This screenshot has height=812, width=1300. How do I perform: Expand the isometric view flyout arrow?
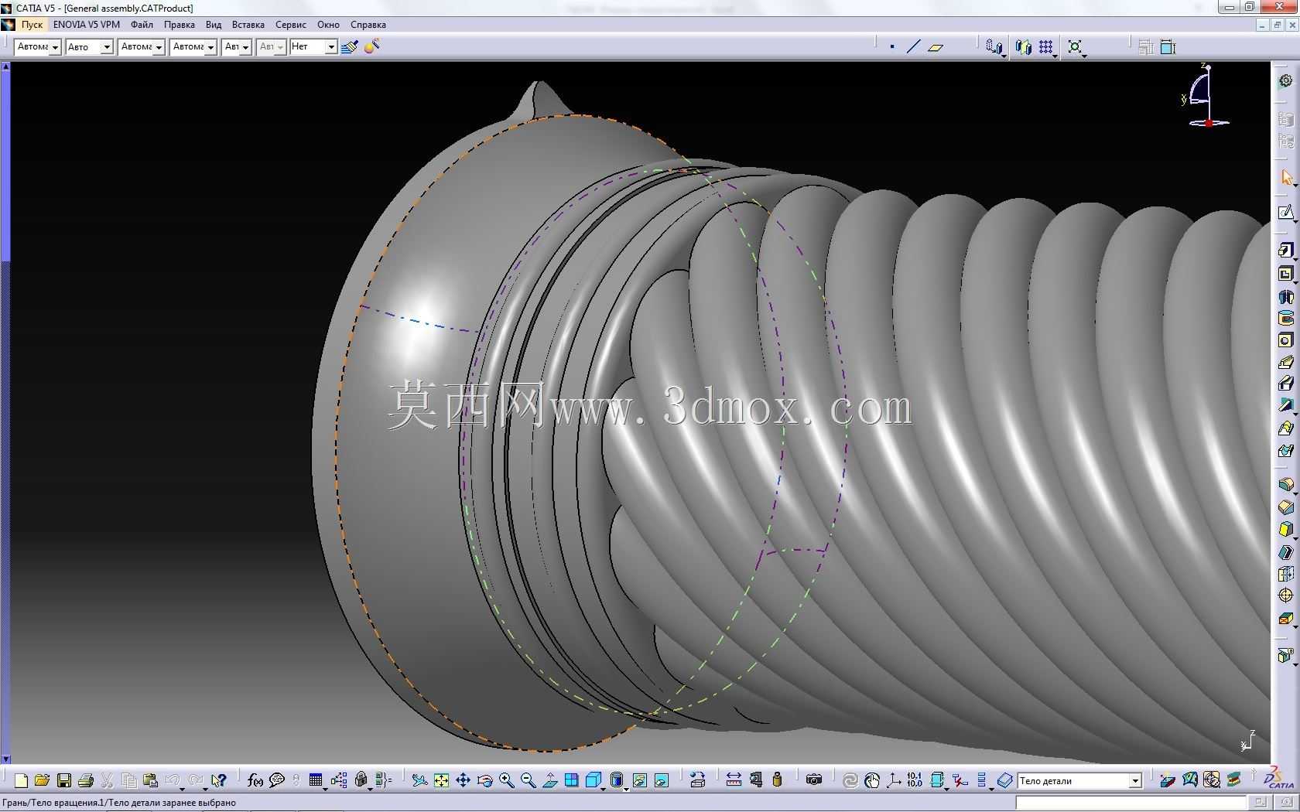602,788
